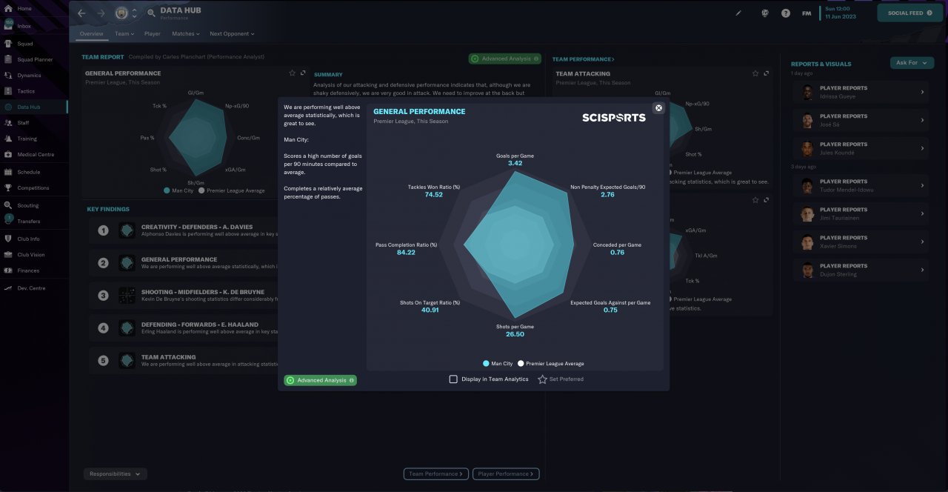The width and height of the screenshot is (948, 492).
Task: Open the Team dropdown tab
Action: coord(124,33)
